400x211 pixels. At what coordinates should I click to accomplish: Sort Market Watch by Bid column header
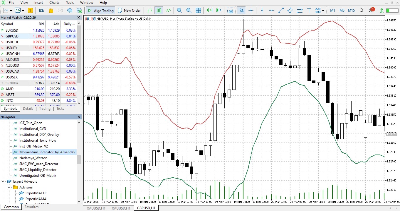click(37, 24)
